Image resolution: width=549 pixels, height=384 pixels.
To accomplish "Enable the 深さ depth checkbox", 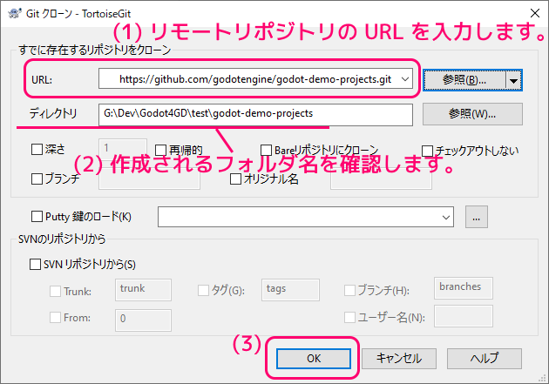I will 37,150.
